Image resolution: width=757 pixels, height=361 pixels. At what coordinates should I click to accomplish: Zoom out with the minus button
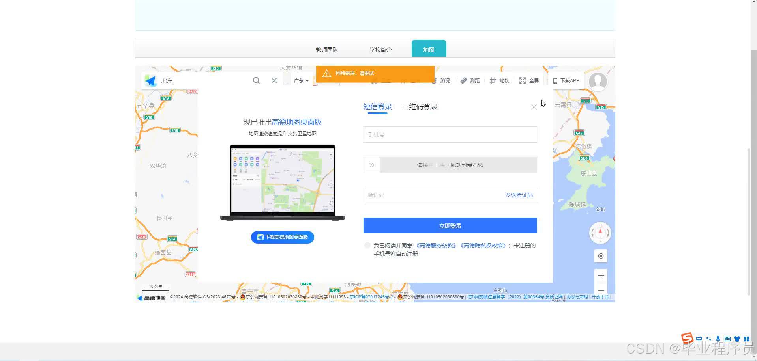[x=601, y=290]
